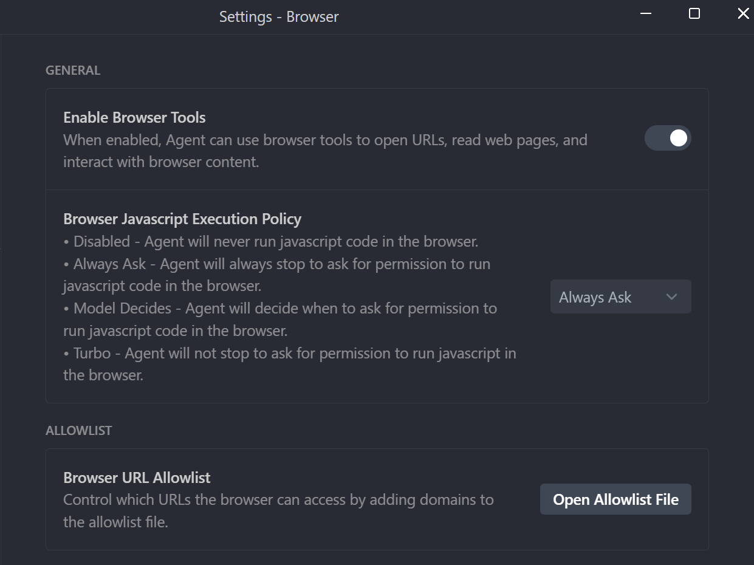Turn off the Enable Browser Tools switch
Image resolution: width=754 pixels, height=565 pixels.
point(667,138)
